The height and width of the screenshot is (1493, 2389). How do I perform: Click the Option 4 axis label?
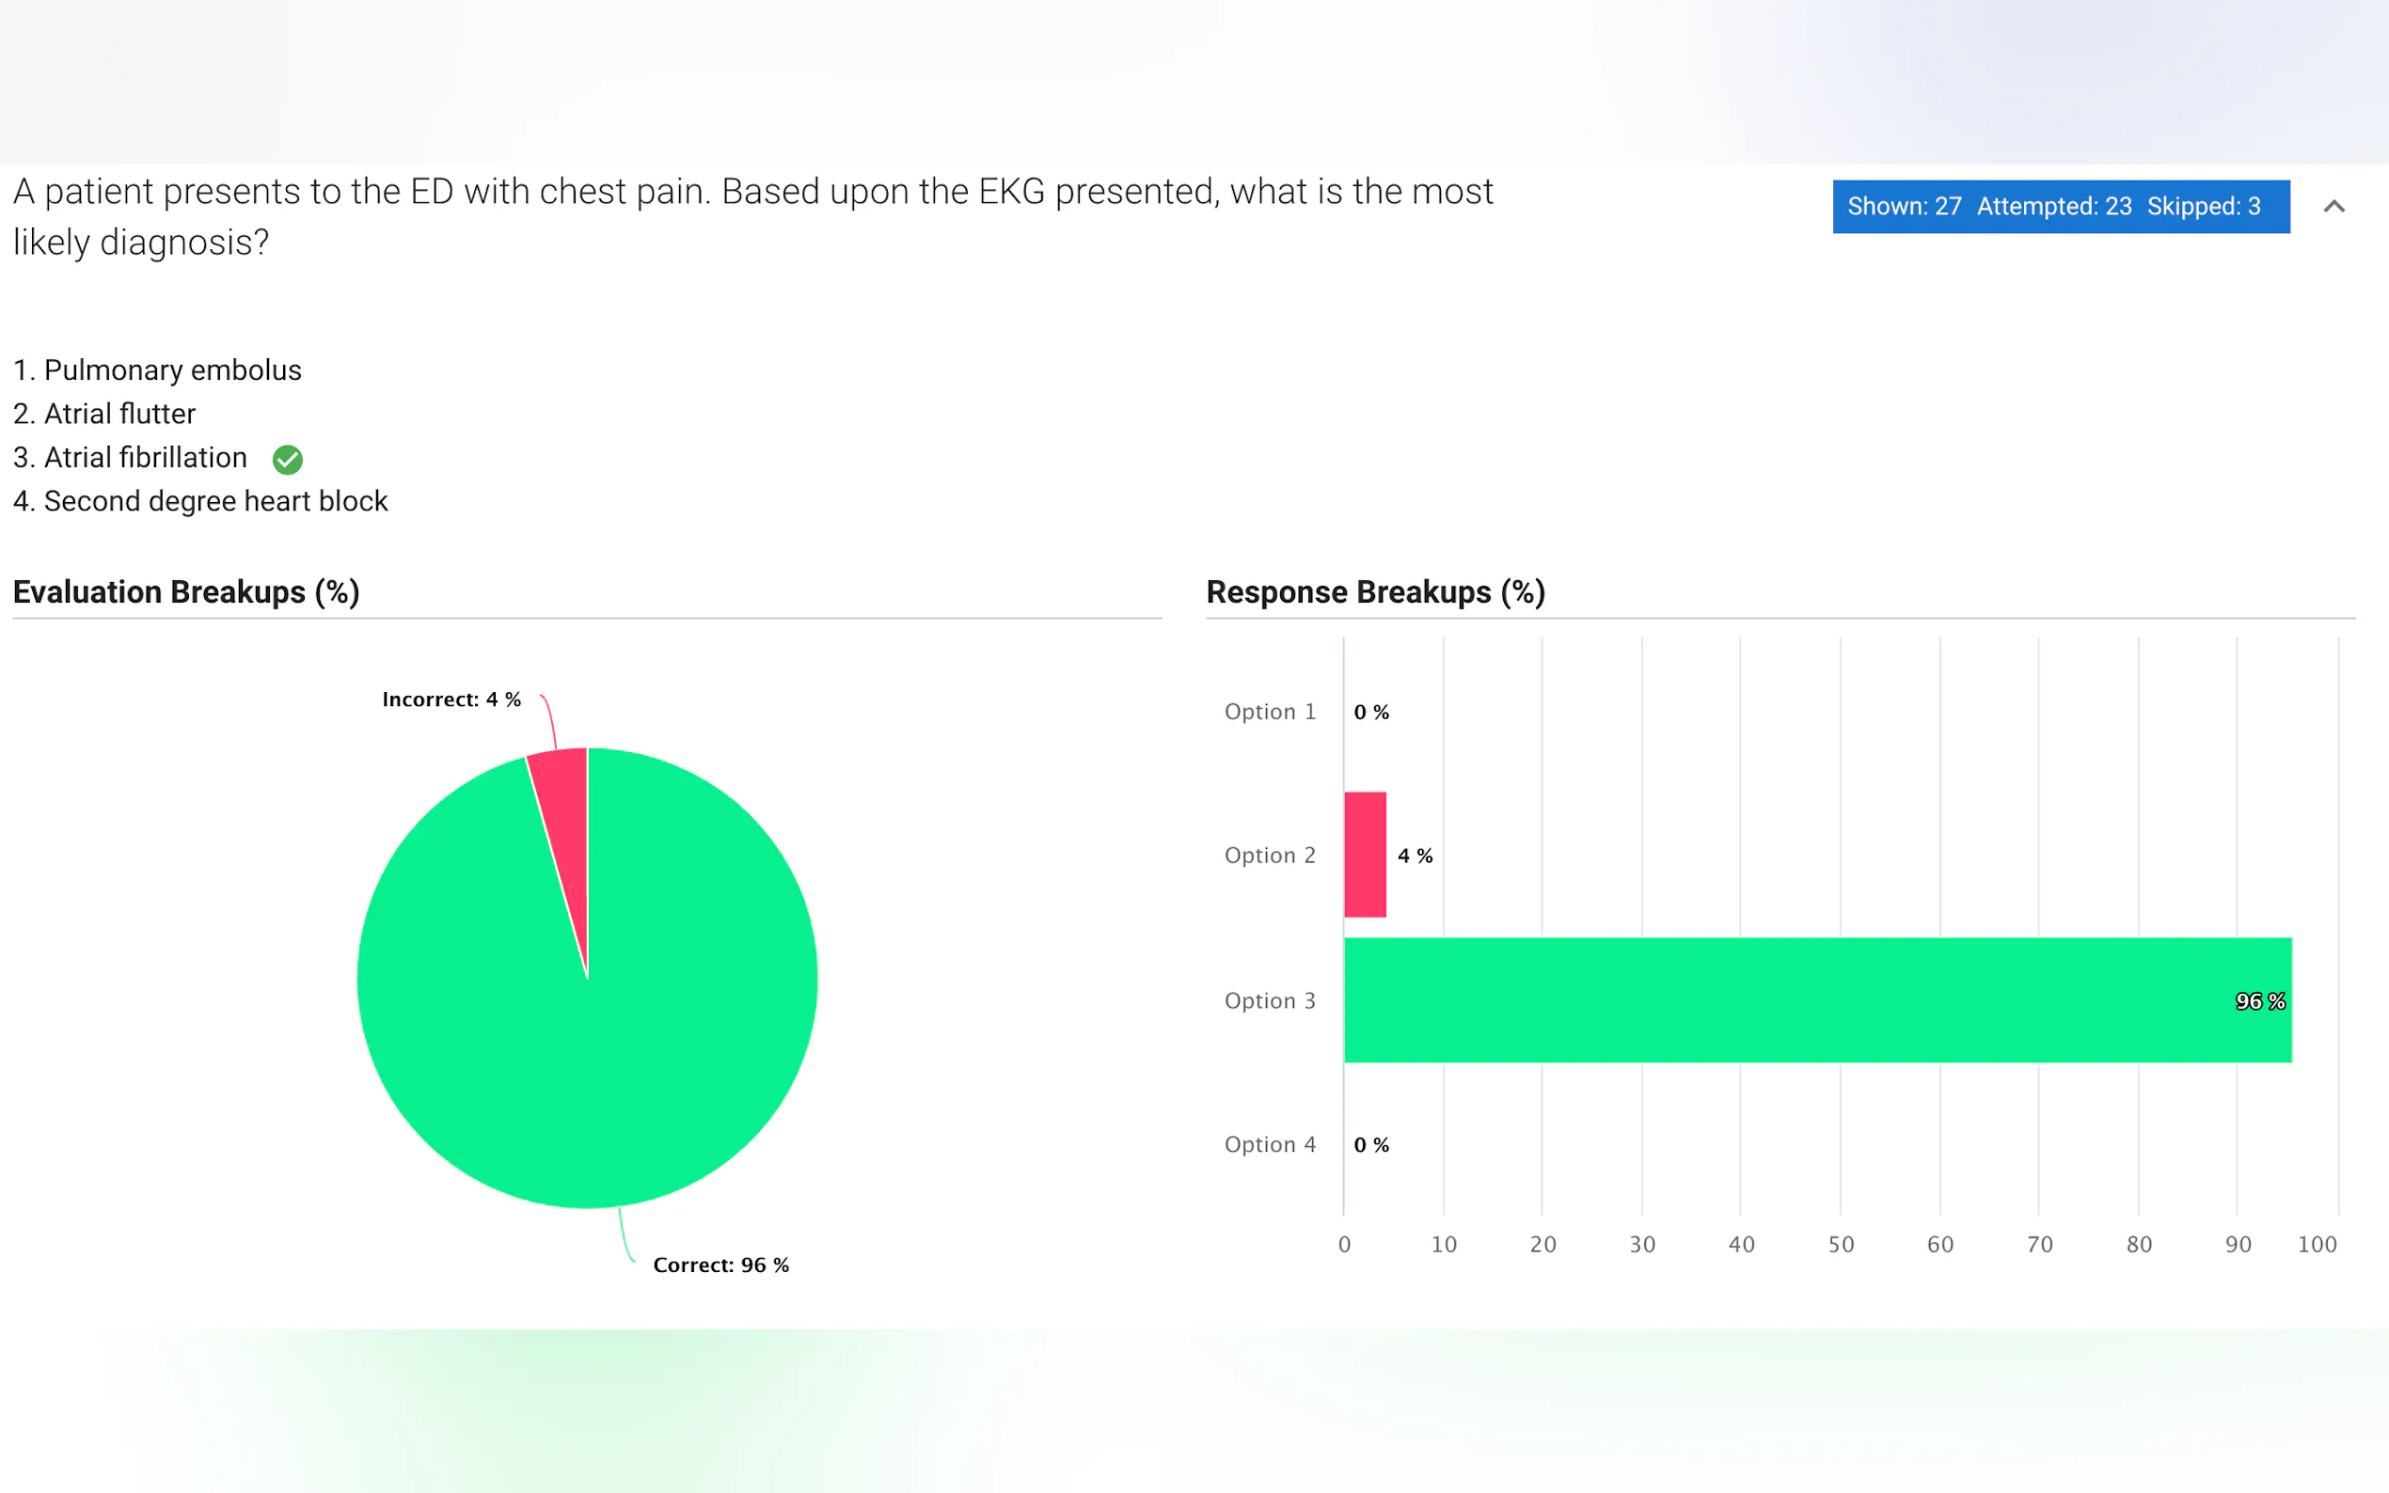pos(1270,1144)
